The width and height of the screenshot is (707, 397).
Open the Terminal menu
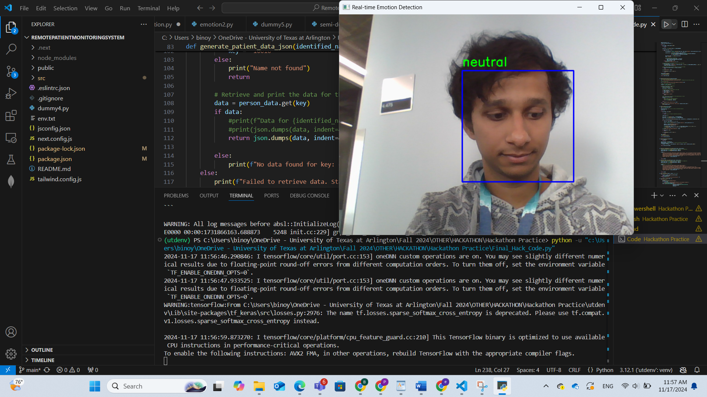point(148,8)
